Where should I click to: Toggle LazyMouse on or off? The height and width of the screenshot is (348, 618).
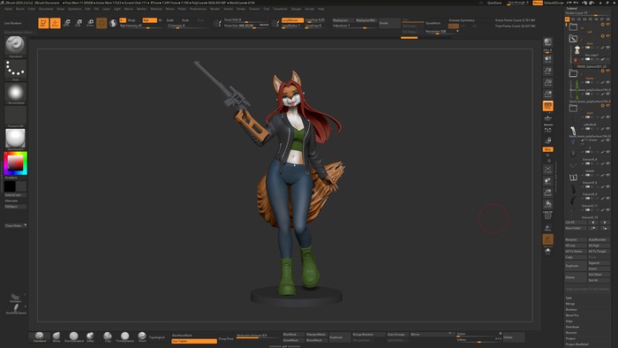click(x=292, y=20)
